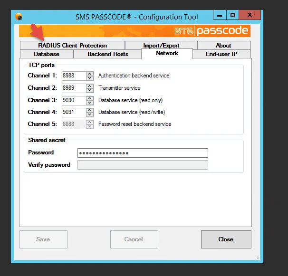Increase Channel 1 port with up arrow
The image size is (288, 276).
pos(90,74)
